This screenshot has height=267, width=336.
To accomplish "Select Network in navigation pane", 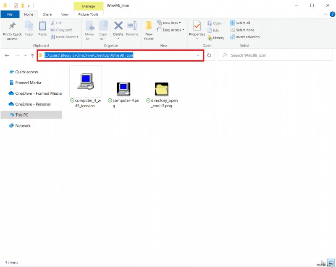I will pyautogui.click(x=23, y=126).
